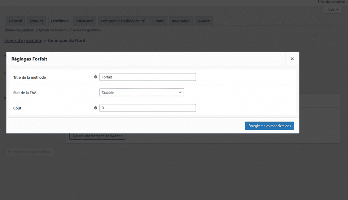Open the Paiements tab
Viewport: 348px width, 200px height.
[x=85, y=21]
